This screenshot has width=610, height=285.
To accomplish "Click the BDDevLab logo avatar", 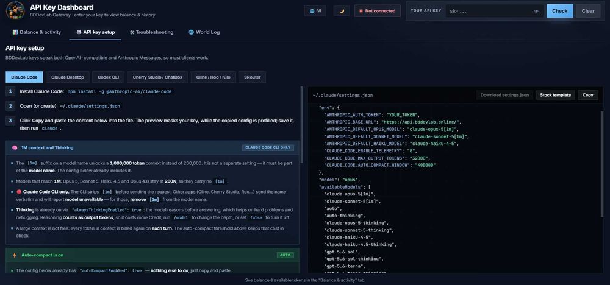I will pyautogui.click(x=16, y=10).
